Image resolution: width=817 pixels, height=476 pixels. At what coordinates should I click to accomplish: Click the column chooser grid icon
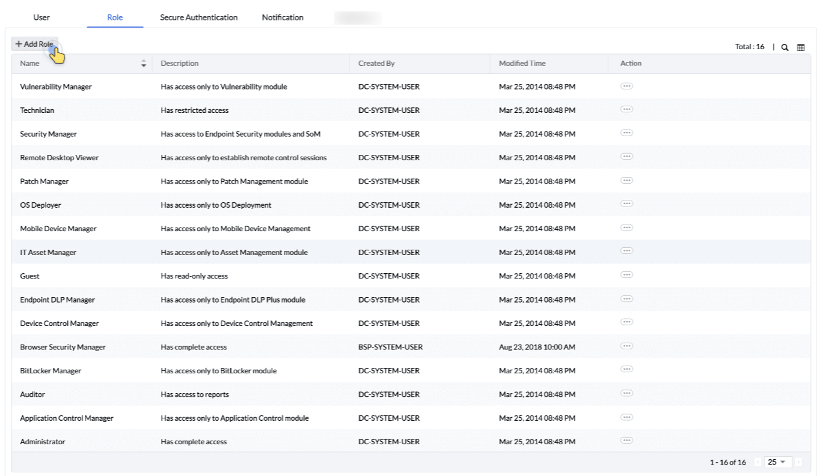pos(801,46)
